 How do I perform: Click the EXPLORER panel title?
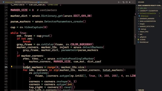coord(141,2)
